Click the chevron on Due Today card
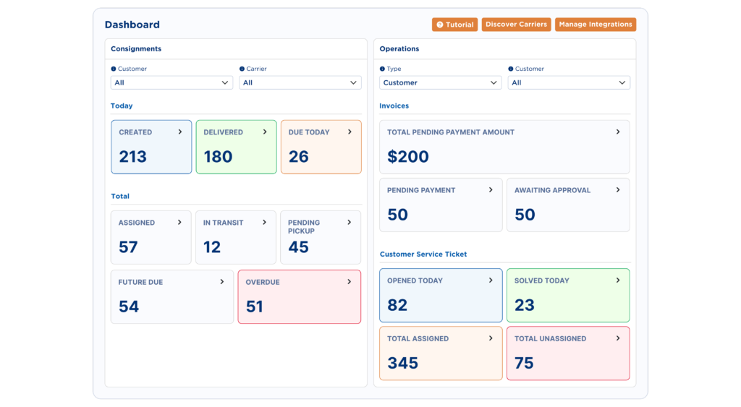This screenshot has width=741, height=407. [350, 132]
